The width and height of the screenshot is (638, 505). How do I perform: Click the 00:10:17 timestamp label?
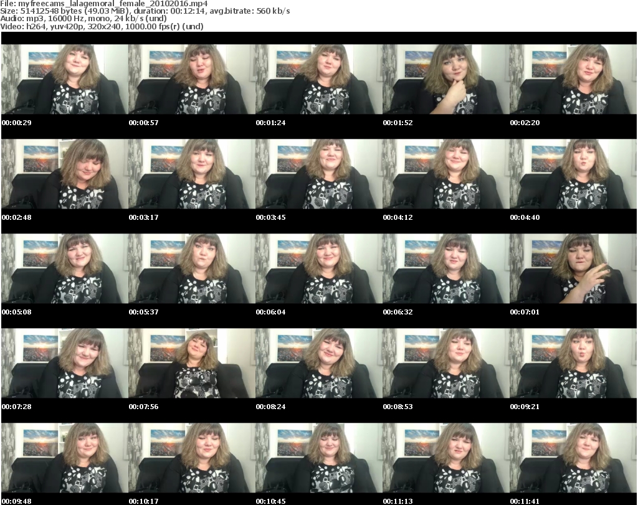tap(144, 501)
